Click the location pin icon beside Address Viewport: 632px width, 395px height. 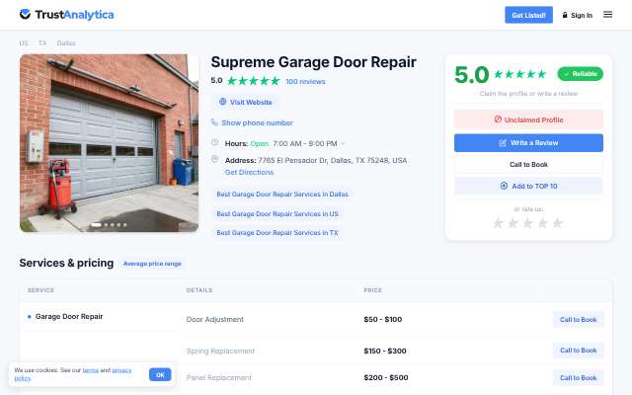(x=215, y=159)
